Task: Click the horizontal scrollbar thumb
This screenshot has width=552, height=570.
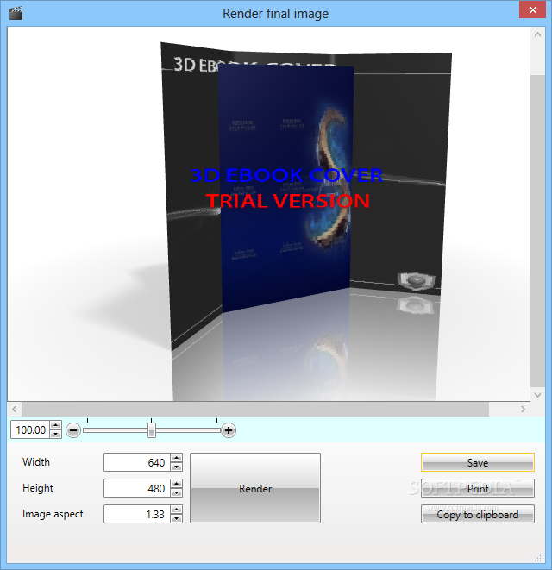Action: click(x=255, y=409)
